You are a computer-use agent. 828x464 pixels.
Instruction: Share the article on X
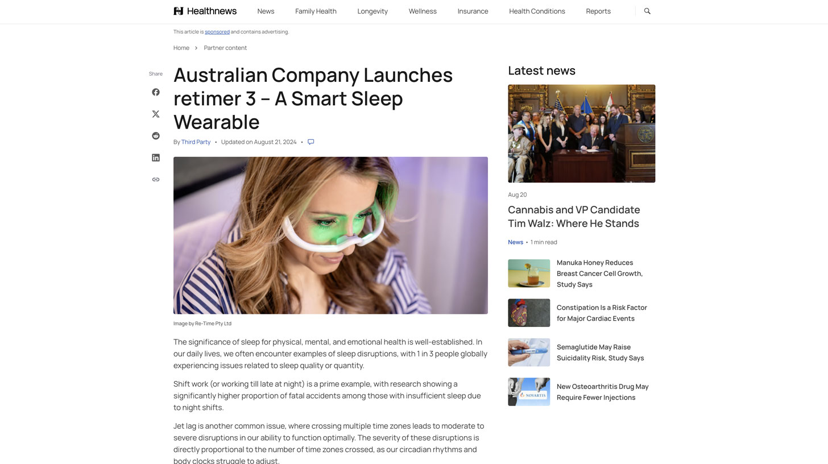156,114
